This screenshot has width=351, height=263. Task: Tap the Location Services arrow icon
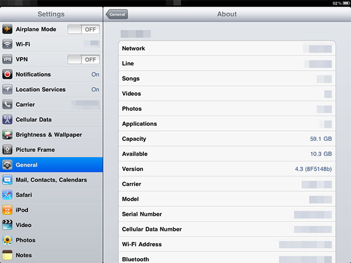pos(7,89)
